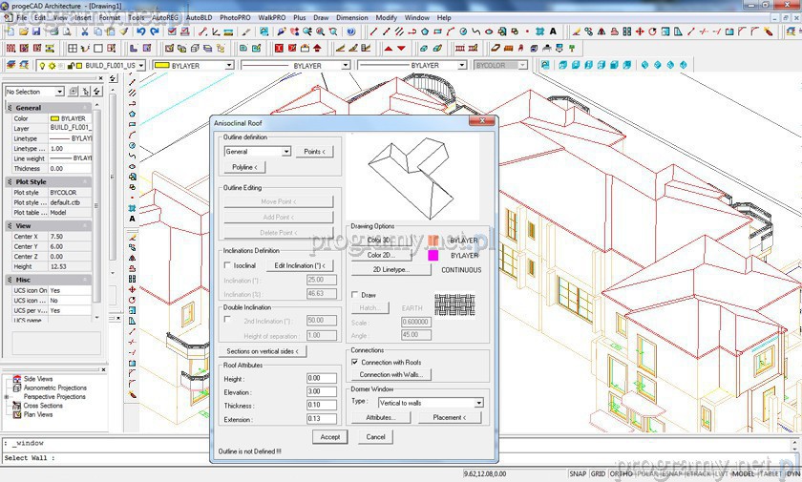Click the magenta Color 2D swatch

pos(433,256)
